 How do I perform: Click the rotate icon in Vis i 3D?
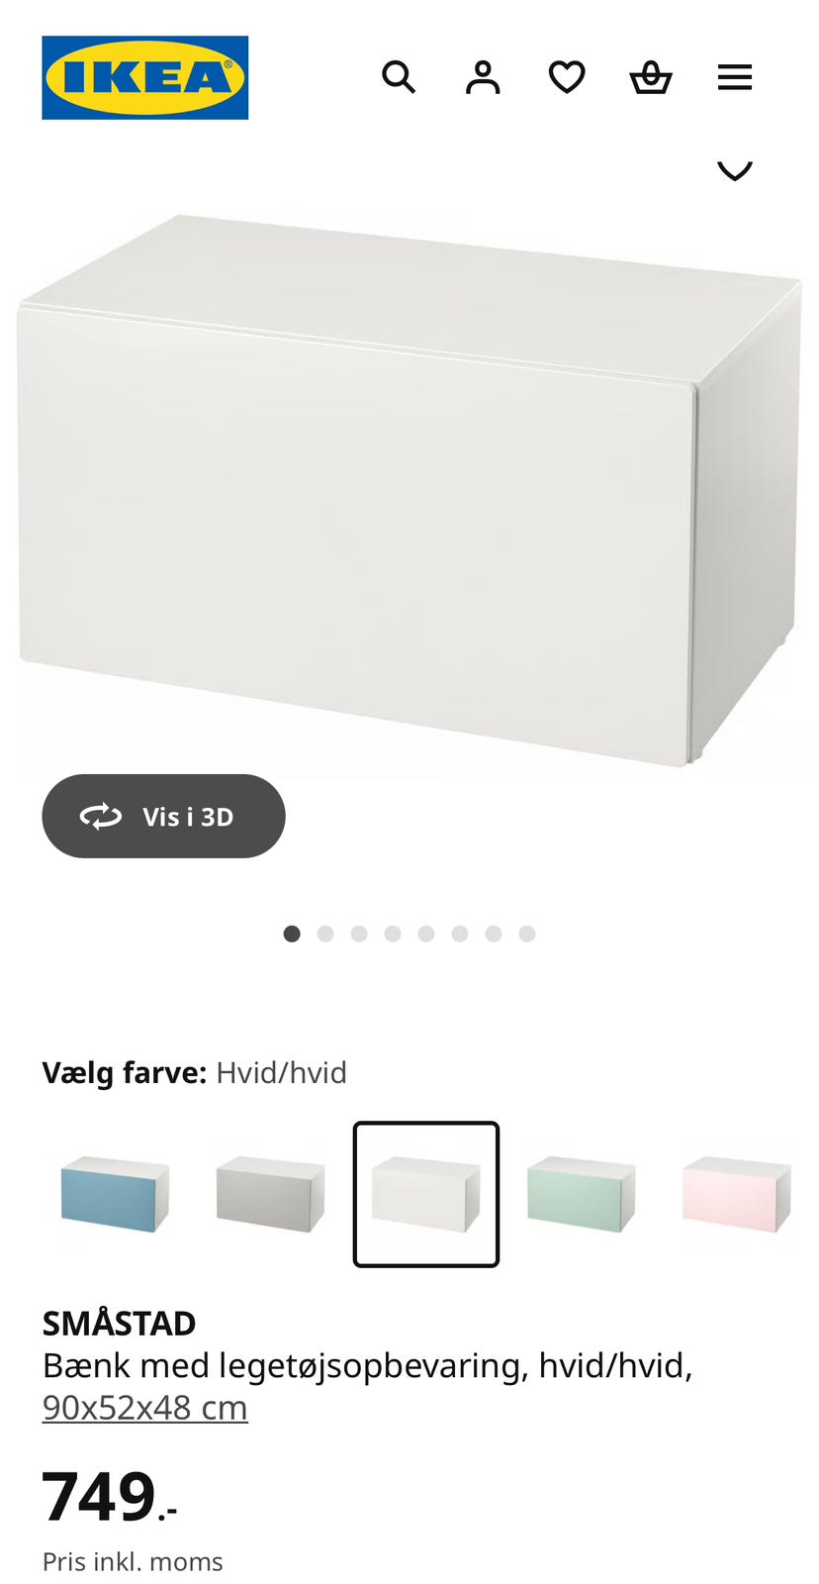click(101, 816)
